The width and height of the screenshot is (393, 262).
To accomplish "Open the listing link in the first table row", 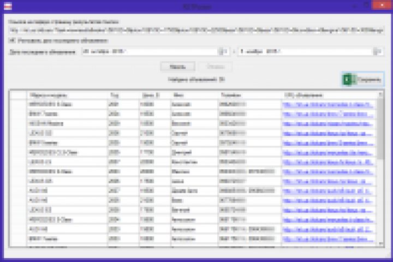I will pos(327,105).
